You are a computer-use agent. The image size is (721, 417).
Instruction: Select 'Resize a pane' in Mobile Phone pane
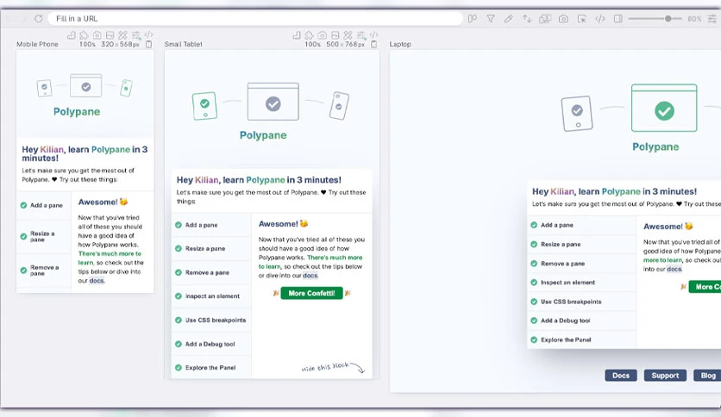tap(44, 237)
